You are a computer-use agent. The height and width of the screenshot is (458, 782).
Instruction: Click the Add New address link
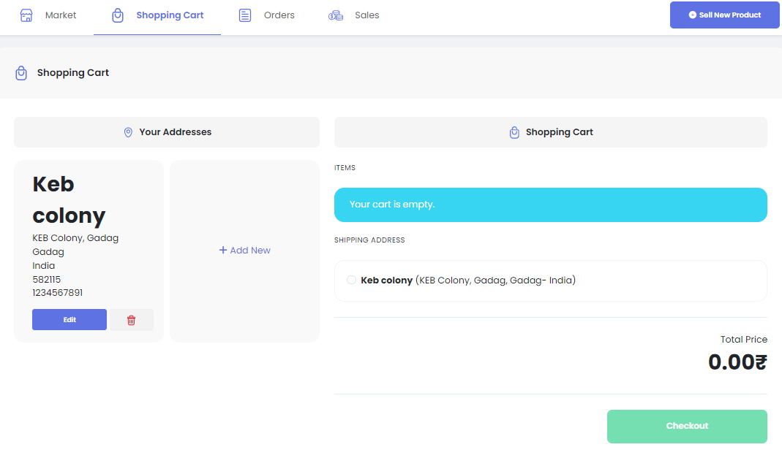[244, 251]
